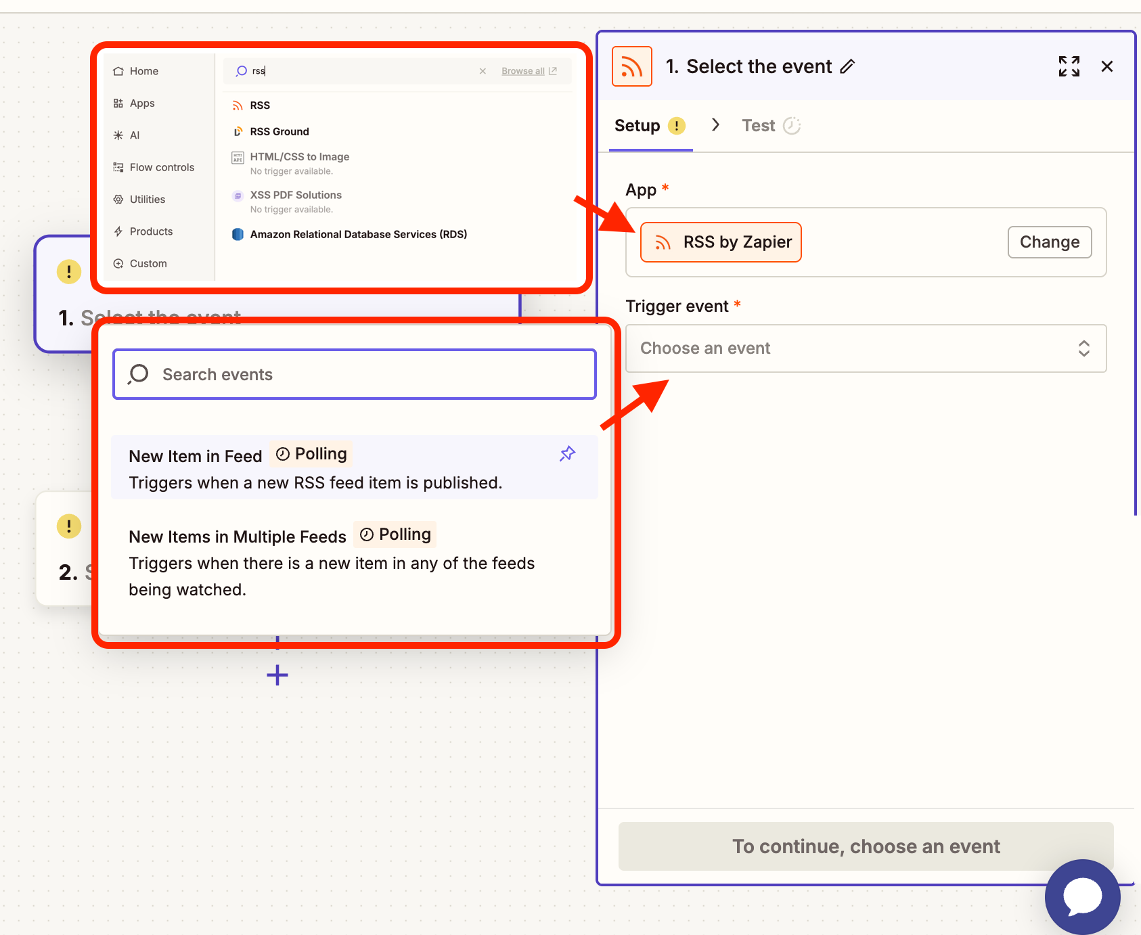Open the Browse all link
The height and width of the screenshot is (935, 1141).
[529, 71]
